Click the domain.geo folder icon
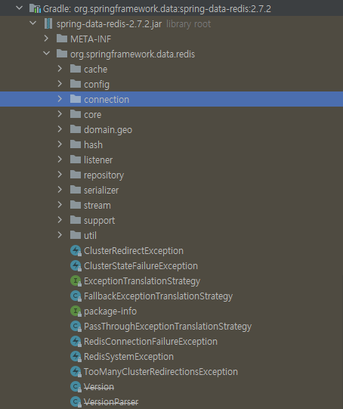The image size is (343, 409). point(76,129)
